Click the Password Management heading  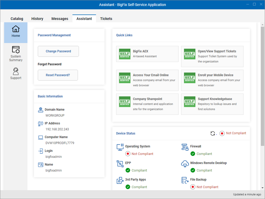point(54,35)
